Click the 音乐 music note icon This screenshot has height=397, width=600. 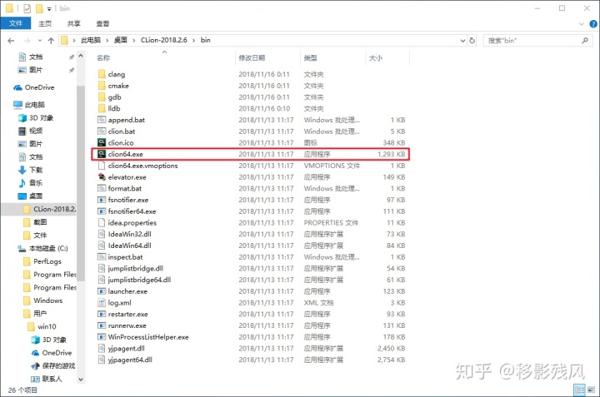pyautogui.click(x=22, y=183)
